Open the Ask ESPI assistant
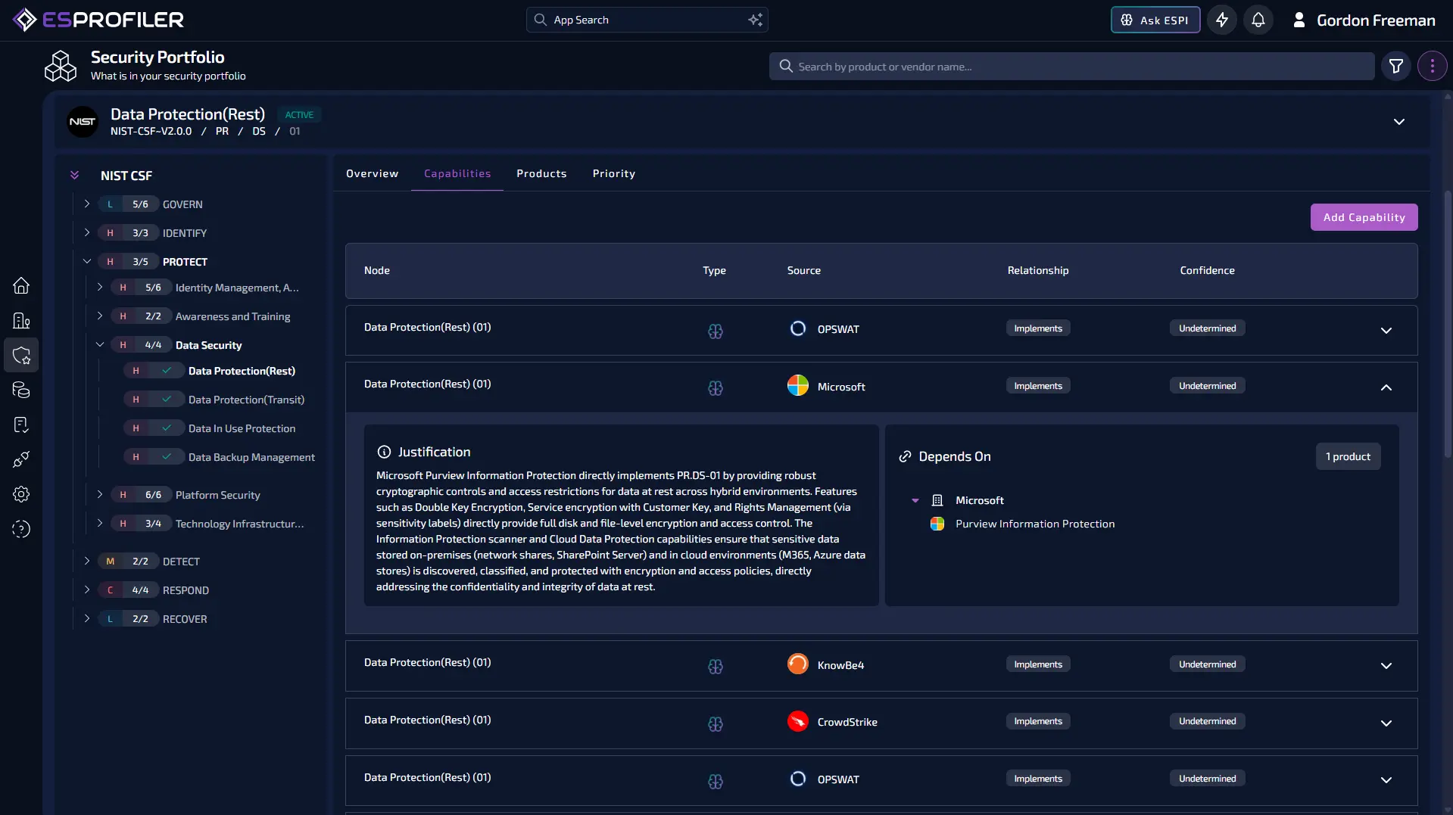This screenshot has width=1453, height=815. click(x=1155, y=20)
